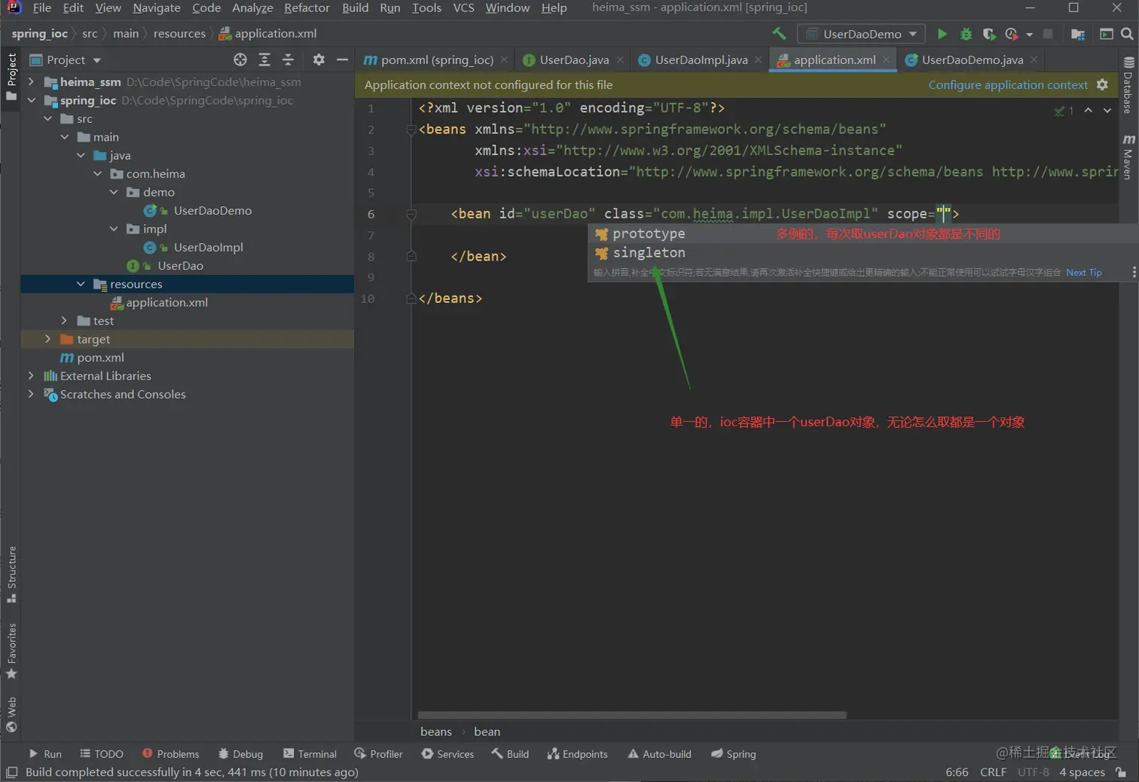This screenshot has height=782, width=1139.
Task: Open the completion popup three-dots menu
Action: (1134, 272)
